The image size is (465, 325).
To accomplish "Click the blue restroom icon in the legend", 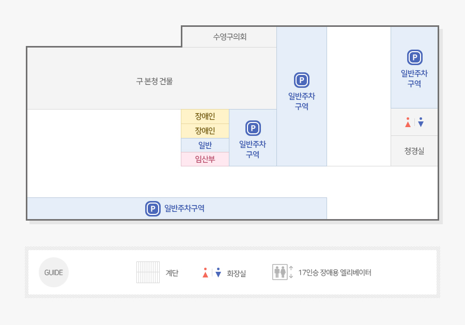I will pyautogui.click(x=218, y=272).
